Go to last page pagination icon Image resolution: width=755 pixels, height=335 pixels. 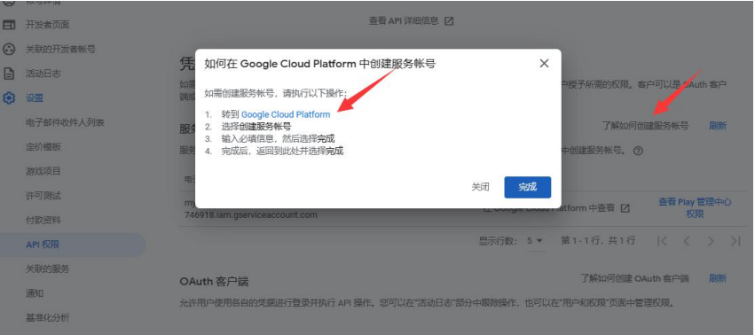tap(735, 241)
